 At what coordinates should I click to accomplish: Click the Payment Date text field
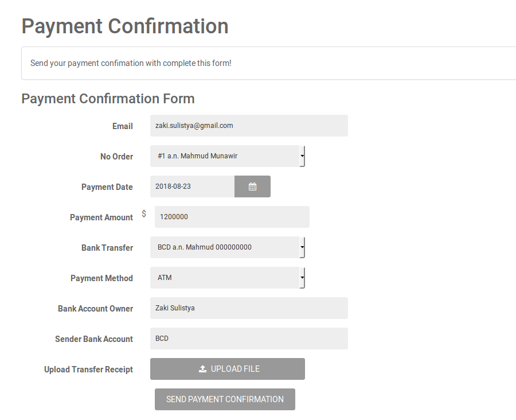192,186
